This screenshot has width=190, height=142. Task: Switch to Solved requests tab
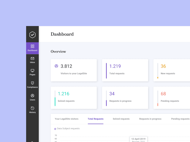(x=121, y=119)
